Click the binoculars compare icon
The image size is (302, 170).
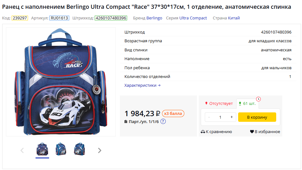coord(203,132)
